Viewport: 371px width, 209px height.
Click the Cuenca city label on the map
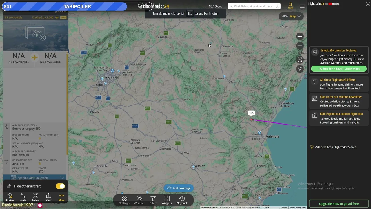click(185, 100)
